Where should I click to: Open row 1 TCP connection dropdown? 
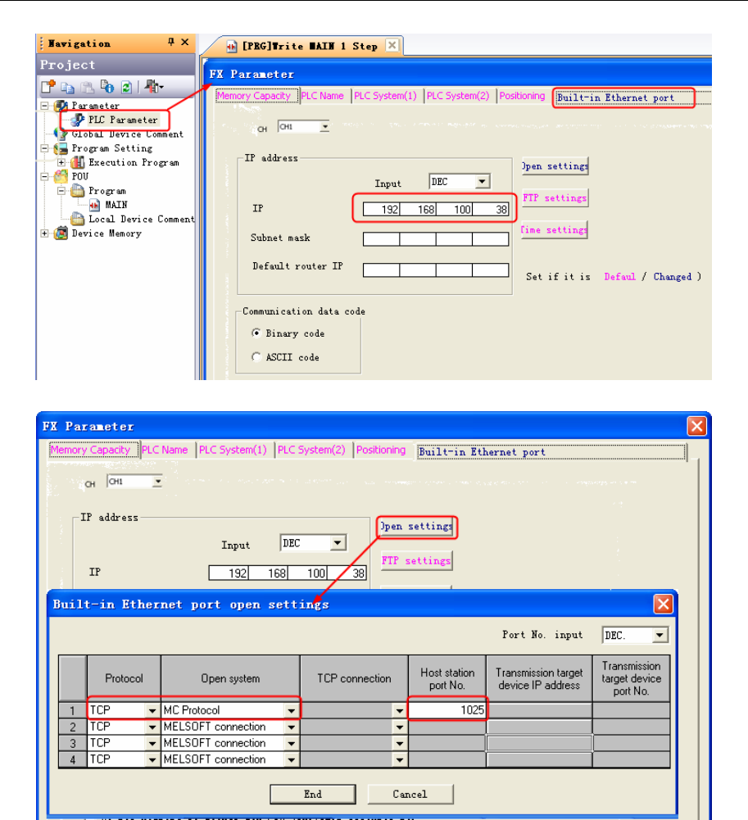(x=400, y=711)
